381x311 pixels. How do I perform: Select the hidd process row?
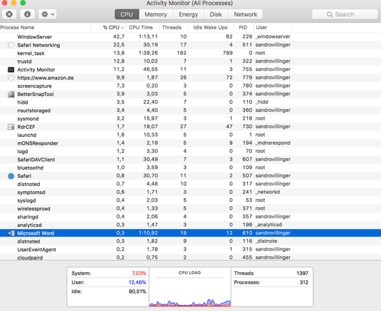[191, 102]
